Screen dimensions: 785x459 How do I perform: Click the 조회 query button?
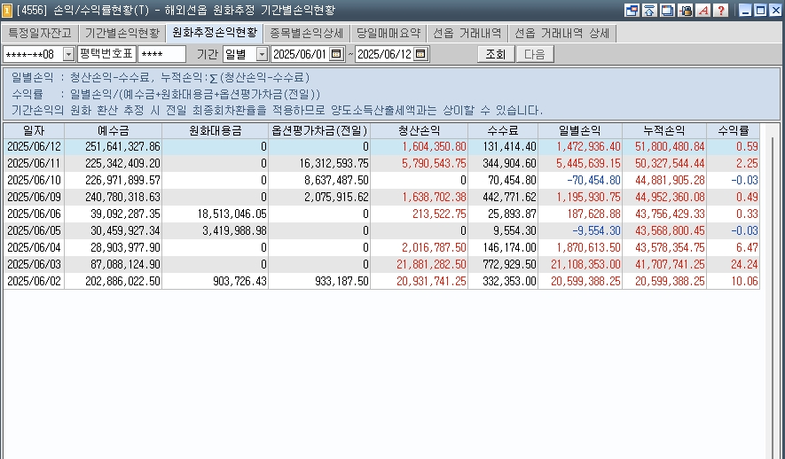[x=496, y=54]
